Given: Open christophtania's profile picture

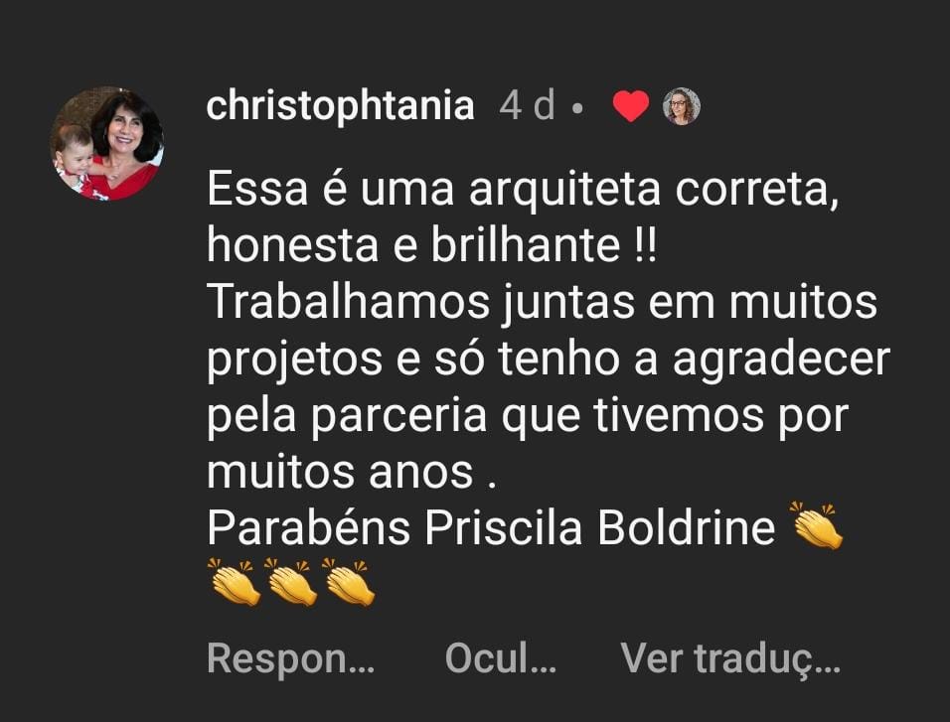Looking at the screenshot, I should pyautogui.click(x=106, y=144).
